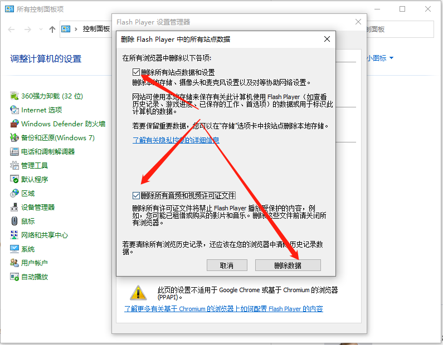Open the Chromium Flash Player configuration link
This screenshot has height=345, width=443.
pos(223,309)
